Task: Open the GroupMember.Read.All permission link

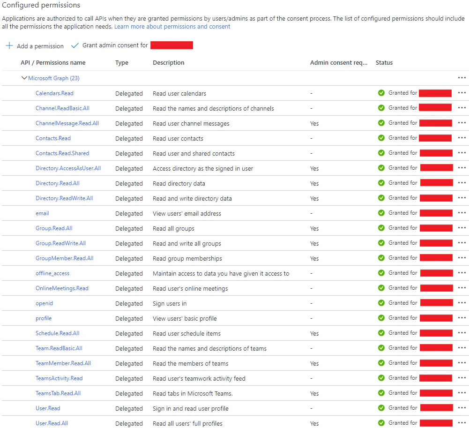Action: click(x=64, y=258)
